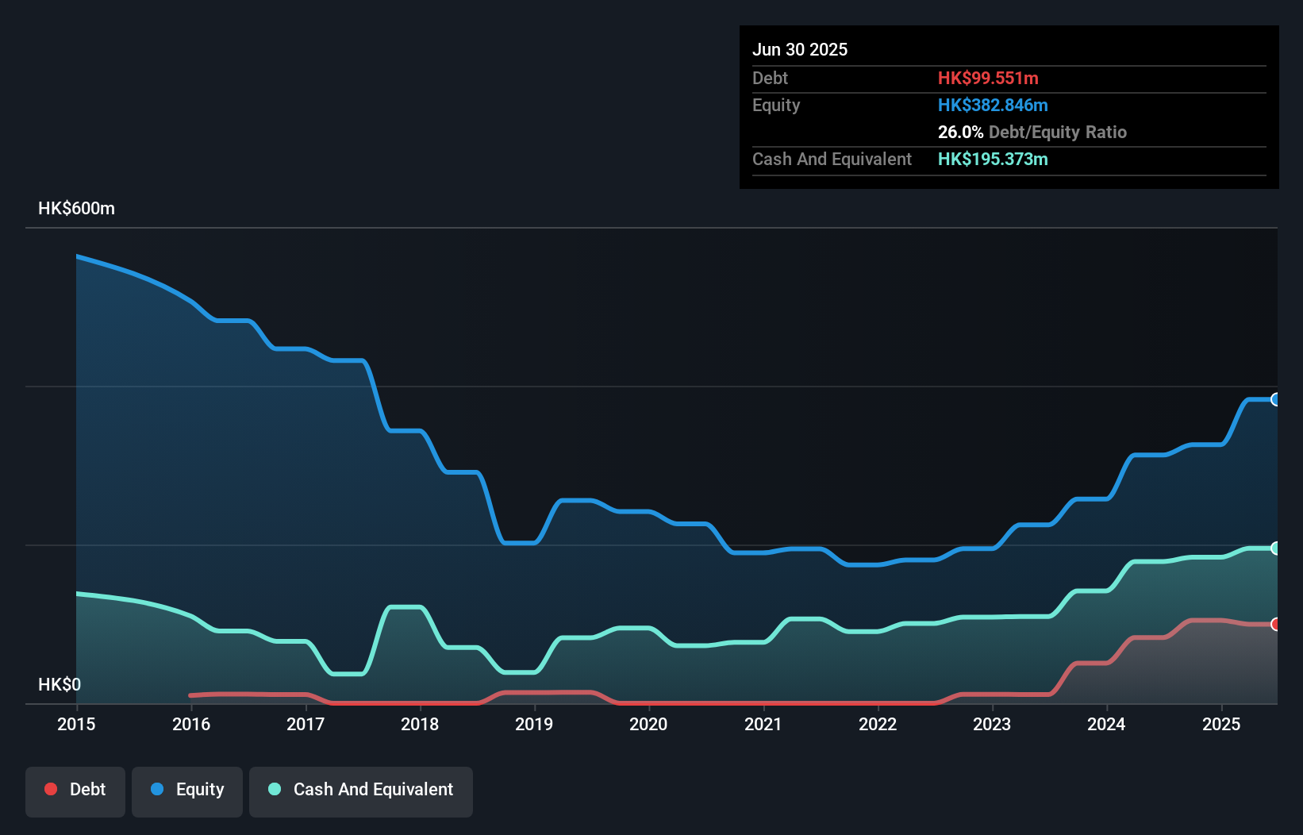Viewport: 1303px width, 835px height.
Task: Open the Cash And Equivalent tooltip row
Action: 832,159
